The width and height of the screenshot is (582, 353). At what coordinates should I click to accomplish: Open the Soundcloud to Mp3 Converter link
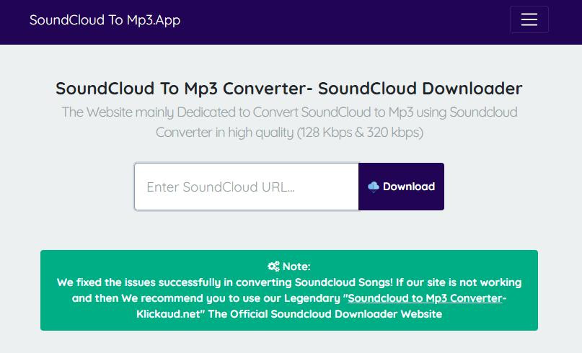pyautogui.click(x=424, y=298)
